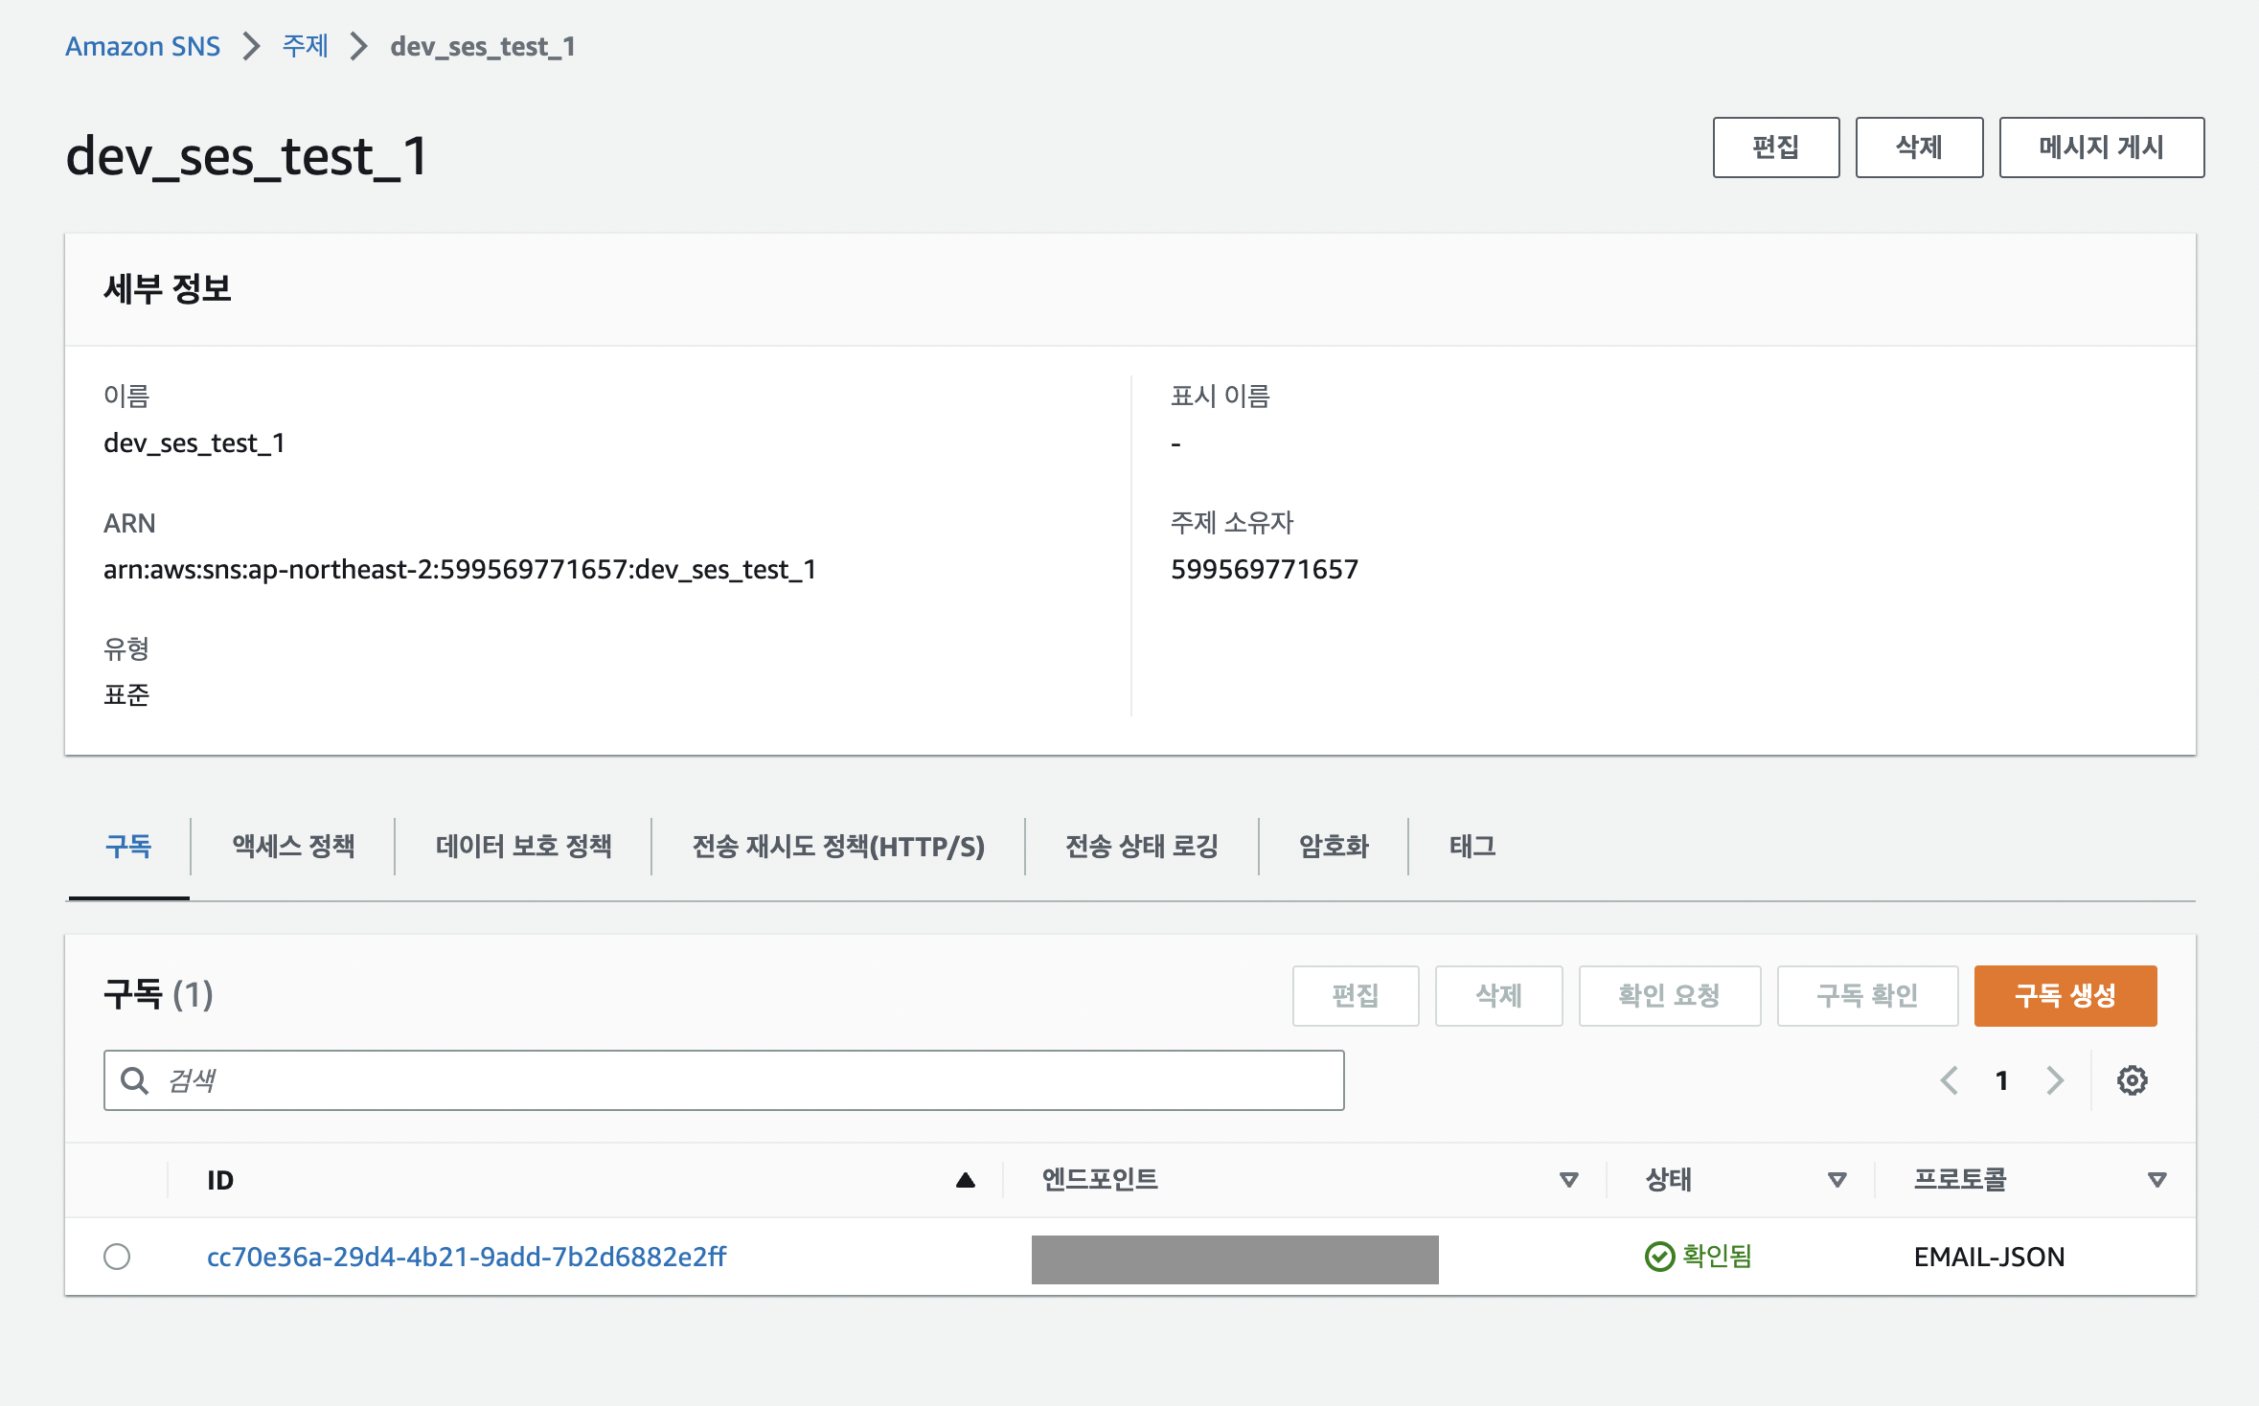
Task: Click the search magnifier icon
Action: pos(134,1080)
